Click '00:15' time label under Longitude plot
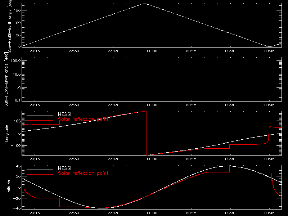The width and height of the screenshot is (288, 216). pos(191,159)
